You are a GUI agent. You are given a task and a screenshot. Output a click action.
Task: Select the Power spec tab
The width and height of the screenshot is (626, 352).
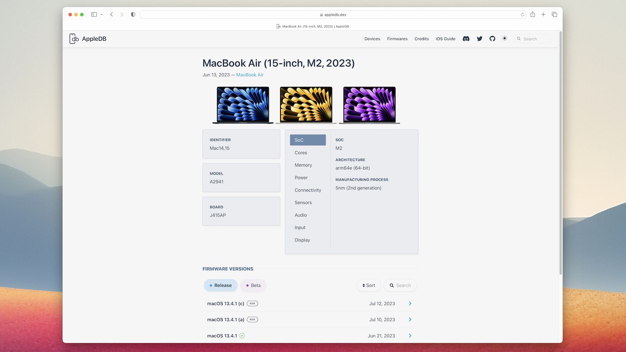[x=308, y=178]
